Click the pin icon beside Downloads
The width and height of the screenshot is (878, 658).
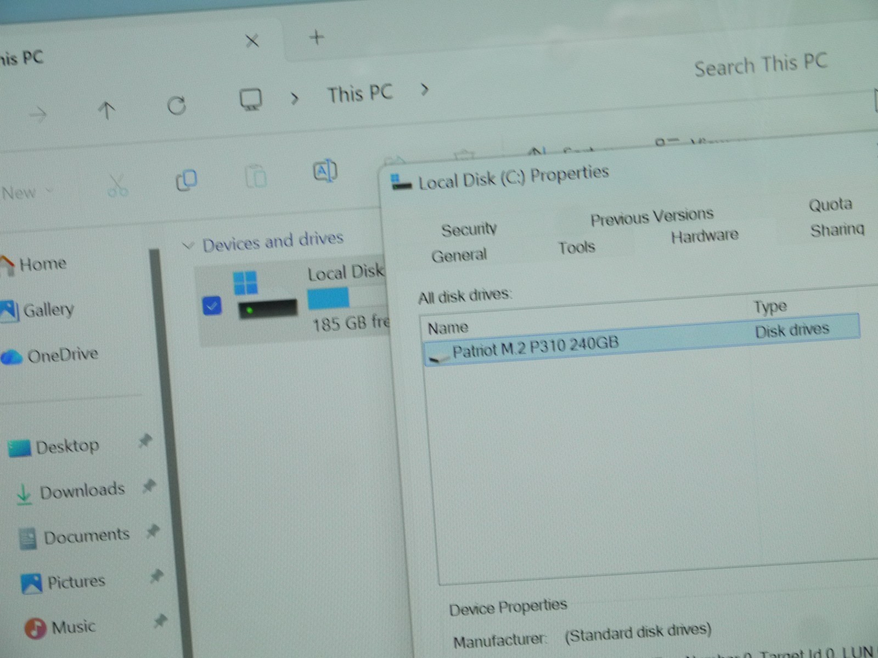click(x=149, y=486)
